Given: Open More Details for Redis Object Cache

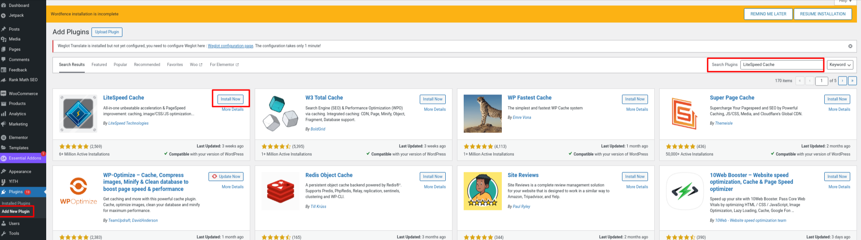Looking at the screenshot, I should 435,187.
